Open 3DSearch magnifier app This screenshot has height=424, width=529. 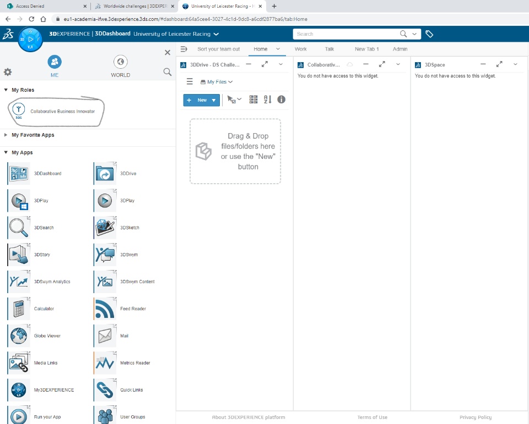(19, 228)
